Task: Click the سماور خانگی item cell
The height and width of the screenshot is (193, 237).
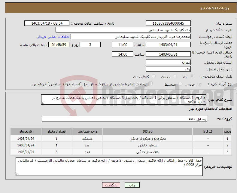Action: [147, 145]
